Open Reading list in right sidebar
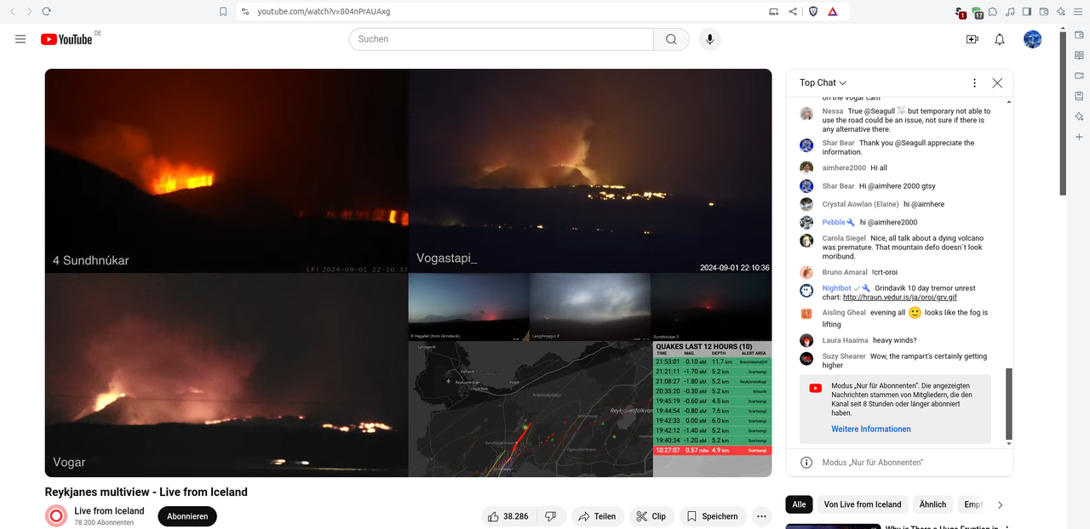 [1079, 55]
